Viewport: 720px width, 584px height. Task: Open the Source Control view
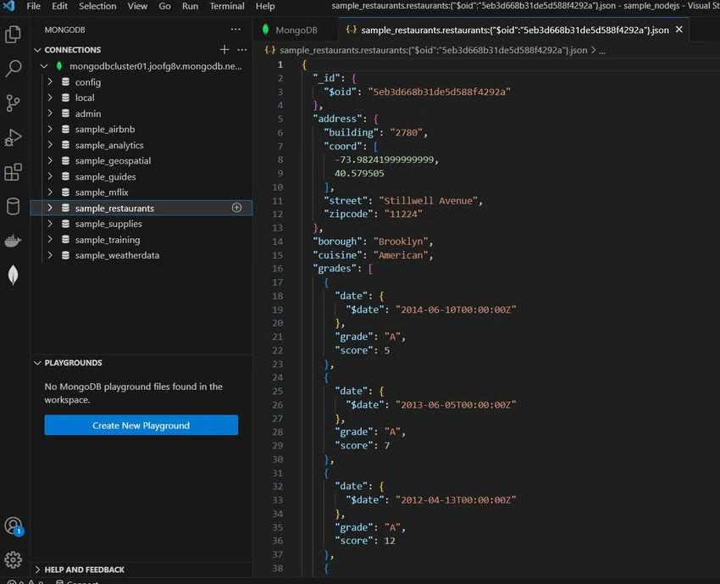click(x=13, y=103)
